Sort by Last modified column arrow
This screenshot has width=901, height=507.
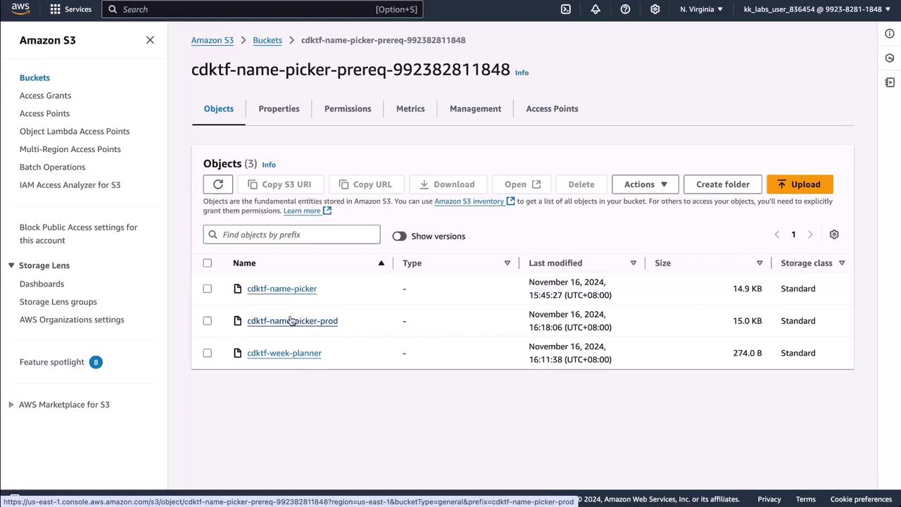coord(633,263)
